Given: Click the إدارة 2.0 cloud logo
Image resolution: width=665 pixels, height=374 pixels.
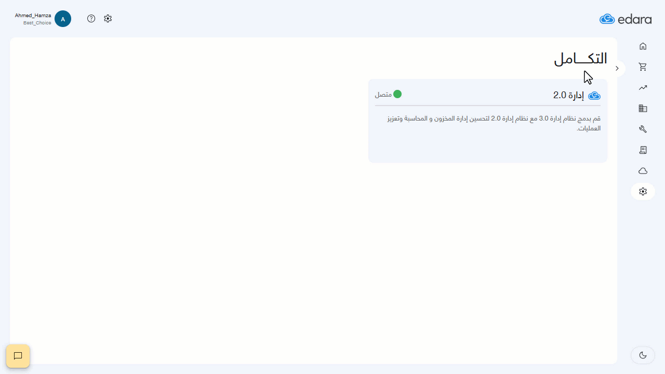Looking at the screenshot, I should (x=594, y=96).
